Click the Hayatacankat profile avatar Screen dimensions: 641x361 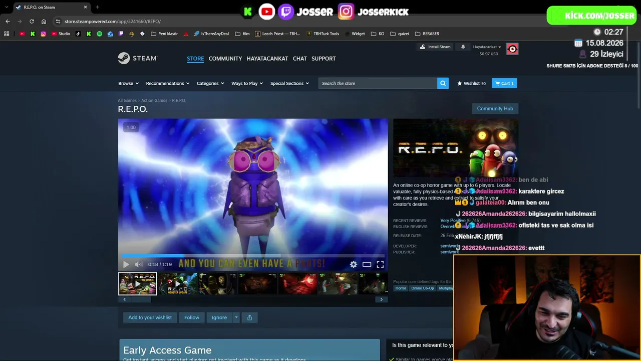pos(512,49)
